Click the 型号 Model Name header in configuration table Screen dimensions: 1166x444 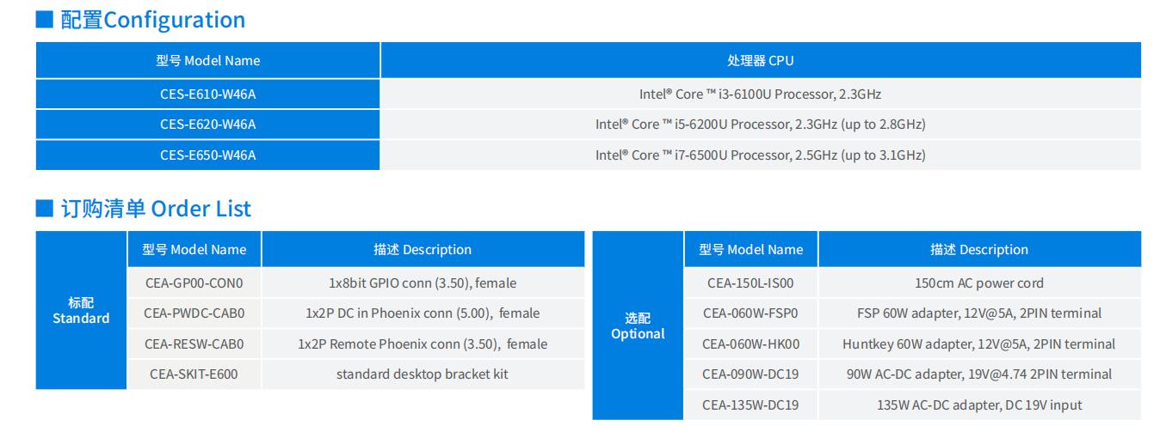(207, 61)
